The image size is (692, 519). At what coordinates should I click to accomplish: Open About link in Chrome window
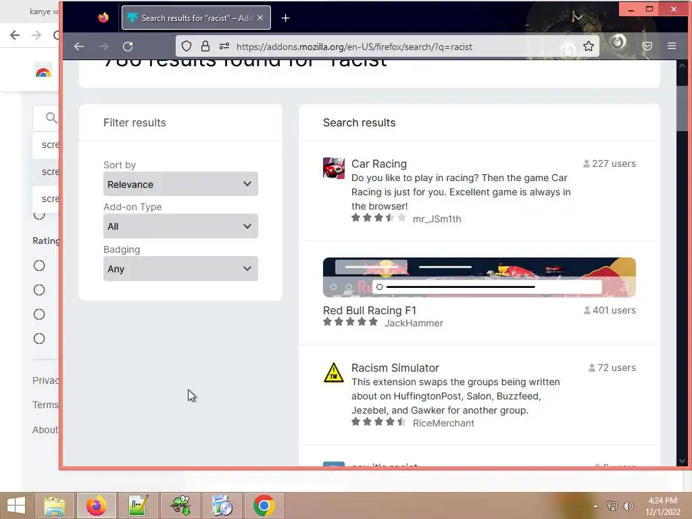(45, 429)
